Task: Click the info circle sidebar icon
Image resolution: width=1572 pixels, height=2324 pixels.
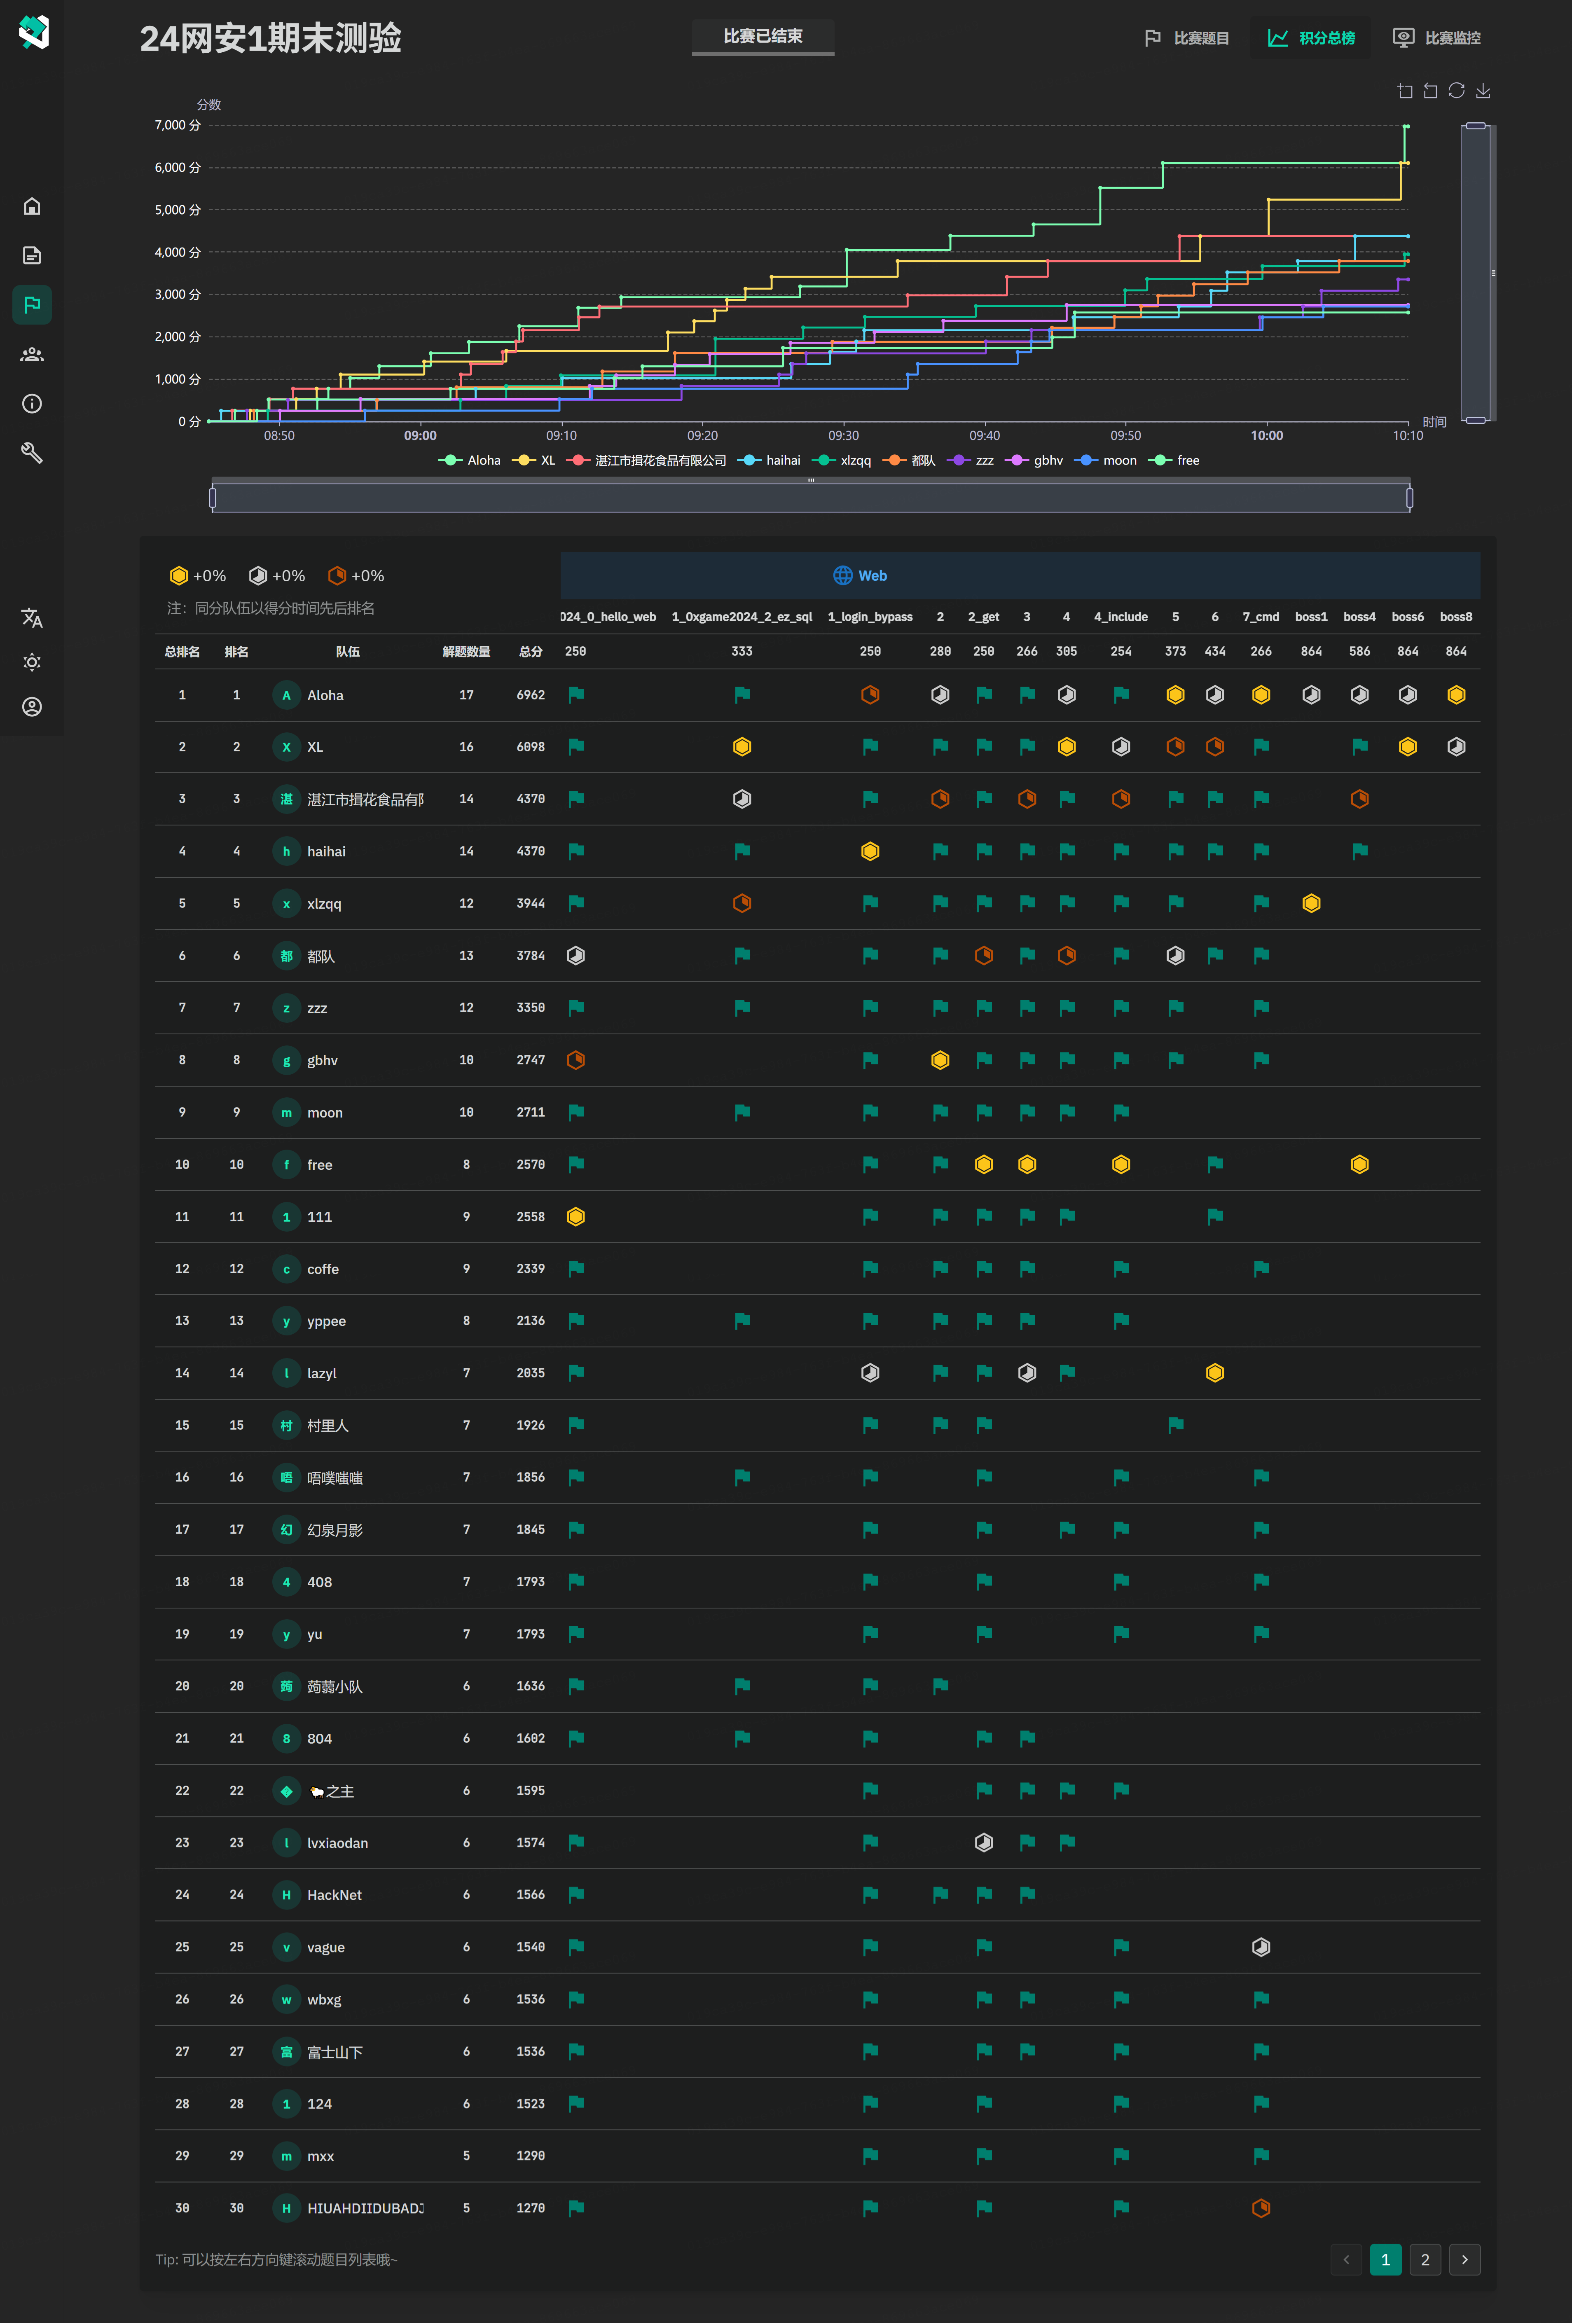Action: pyautogui.click(x=32, y=403)
